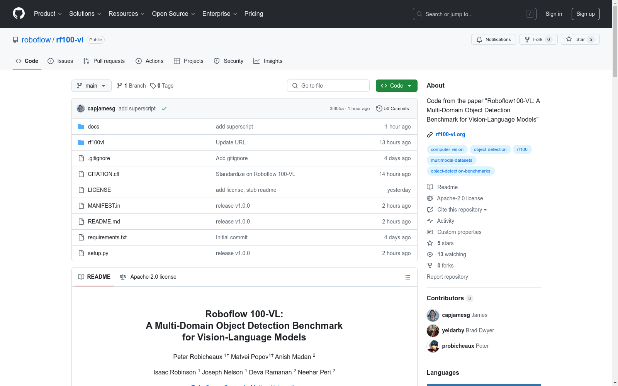Image resolution: width=618 pixels, height=386 pixels.
Task: Click the setup.py file icon
Action: coord(81,253)
